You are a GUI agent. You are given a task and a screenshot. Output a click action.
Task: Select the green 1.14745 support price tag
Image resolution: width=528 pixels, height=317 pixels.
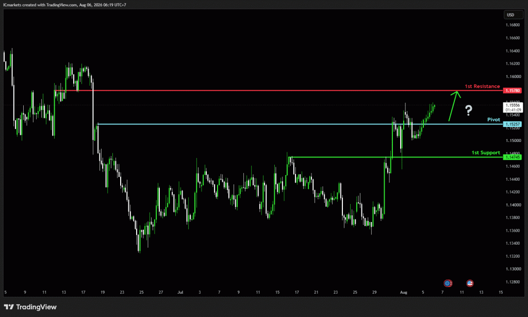[512, 157]
